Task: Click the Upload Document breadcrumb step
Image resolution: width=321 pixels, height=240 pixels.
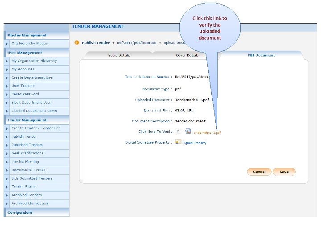Action: coord(174,43)
